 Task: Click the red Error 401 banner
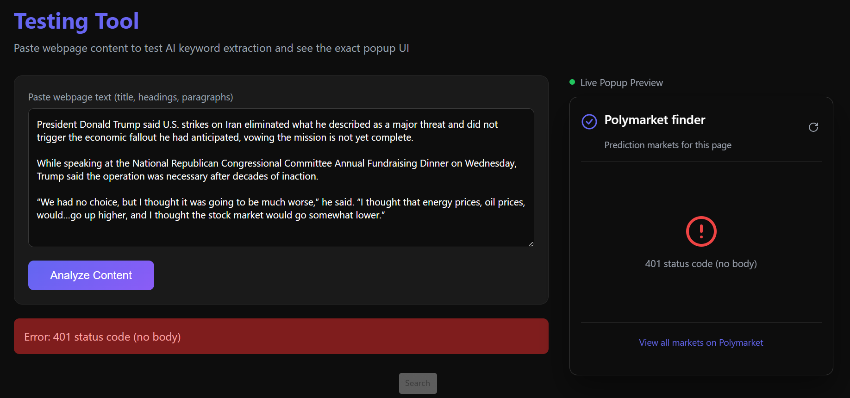click(x=281, y=336)
